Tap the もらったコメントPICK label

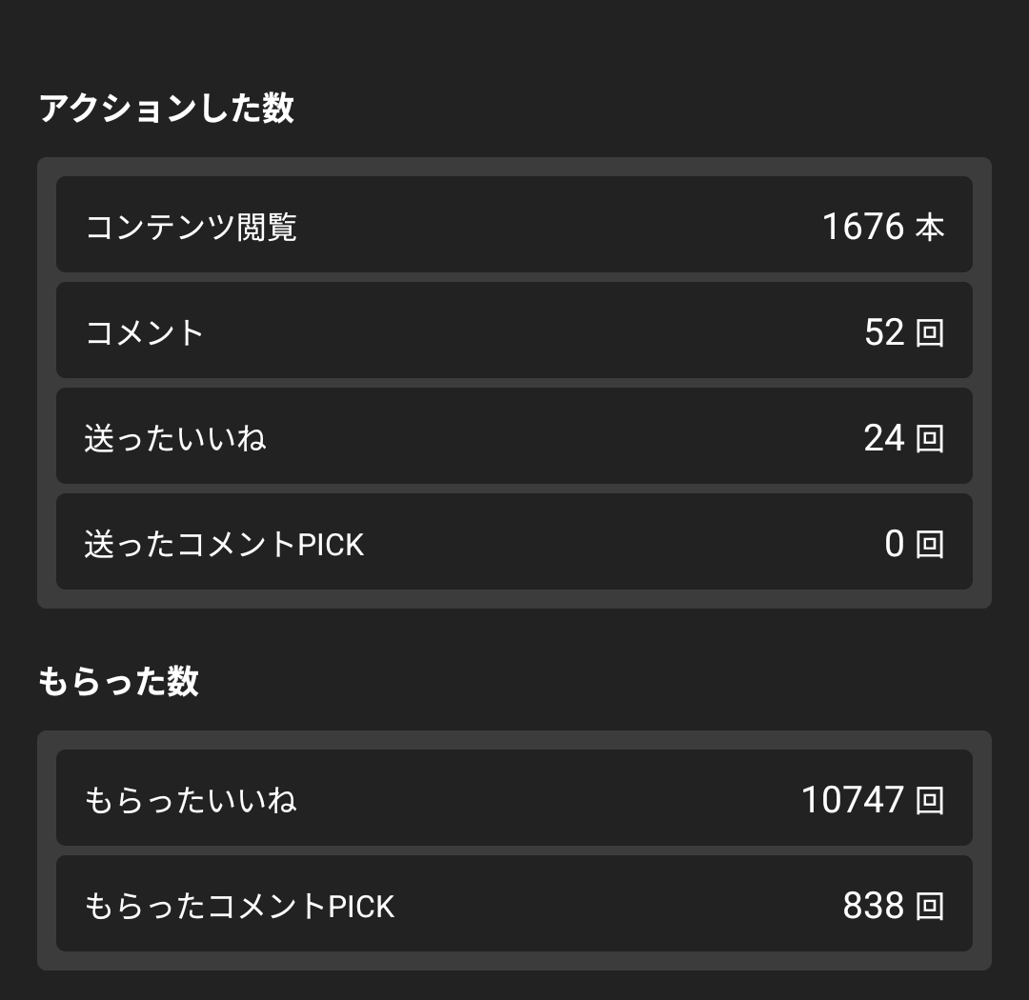pos(239,905)
